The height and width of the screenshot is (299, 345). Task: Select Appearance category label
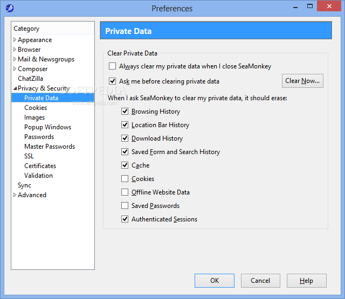pyautogui.click(x=34, y=40)
